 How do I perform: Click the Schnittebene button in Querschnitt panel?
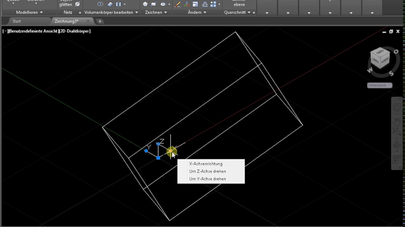coord(239,3)
